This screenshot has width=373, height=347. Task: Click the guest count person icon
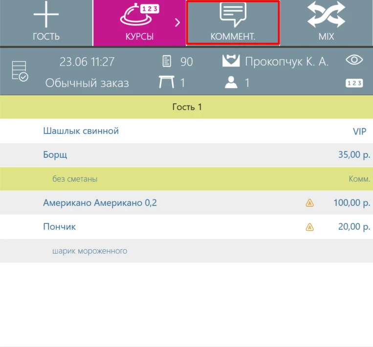click(x=231, y=82)
